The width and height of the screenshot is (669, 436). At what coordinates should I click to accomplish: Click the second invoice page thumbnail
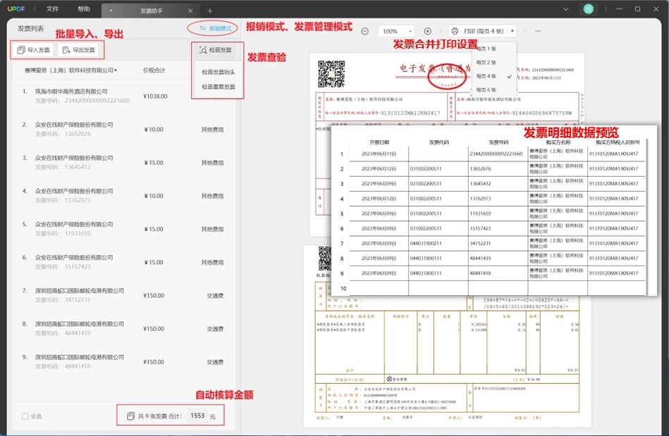[447, 337]
